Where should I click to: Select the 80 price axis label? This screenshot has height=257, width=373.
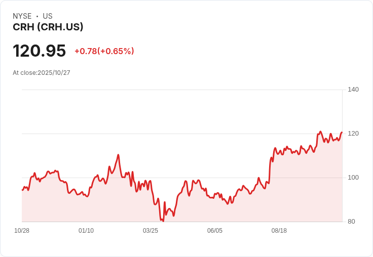[352, 222]
